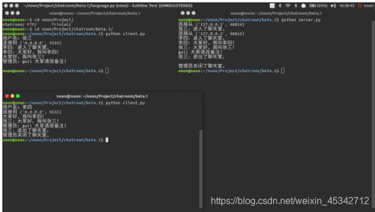Click '管理员关闭了聊天室。' in the bottom-left terminal
This screenshot has height=212, width=375.
pos(26,135)
